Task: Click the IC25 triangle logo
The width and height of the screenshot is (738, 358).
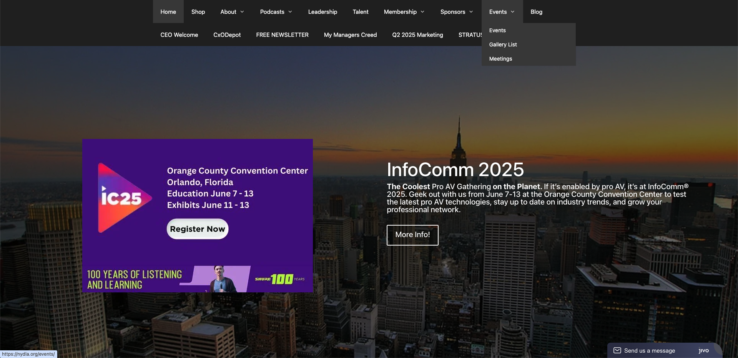Action: [124, 198]
